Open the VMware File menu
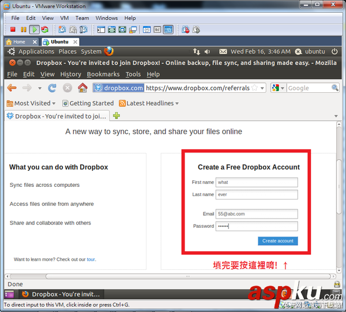This screenshot has width=346, height=312. pos(15,18)
